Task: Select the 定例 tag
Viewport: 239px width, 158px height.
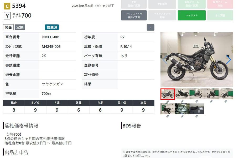Action: (x=20, y=27)
